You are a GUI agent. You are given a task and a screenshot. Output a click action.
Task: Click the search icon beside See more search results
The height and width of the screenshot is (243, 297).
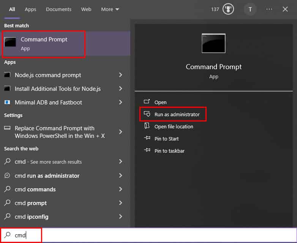tap(7, 161)
